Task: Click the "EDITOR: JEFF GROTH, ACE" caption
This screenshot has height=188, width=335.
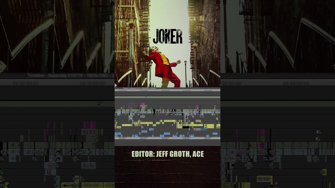Action: point(168,154)
